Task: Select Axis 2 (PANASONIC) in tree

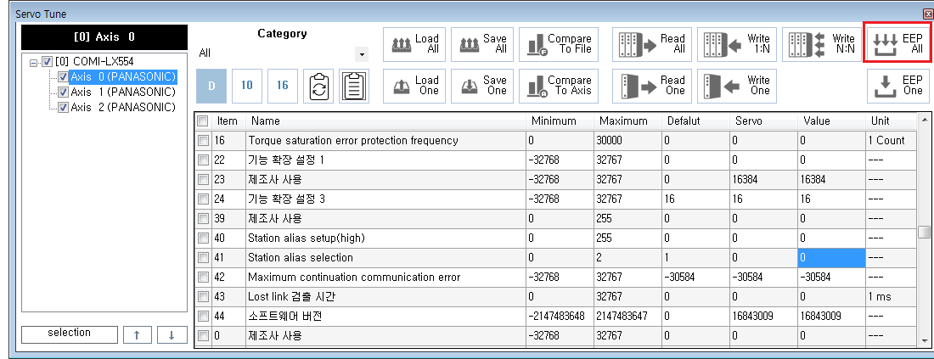Action: [x=122, y=107]
